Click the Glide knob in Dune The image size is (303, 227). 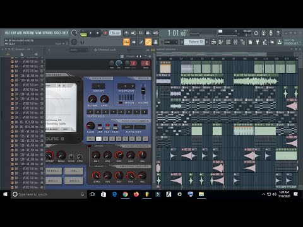pyautogui.click(x=90, y=126)
